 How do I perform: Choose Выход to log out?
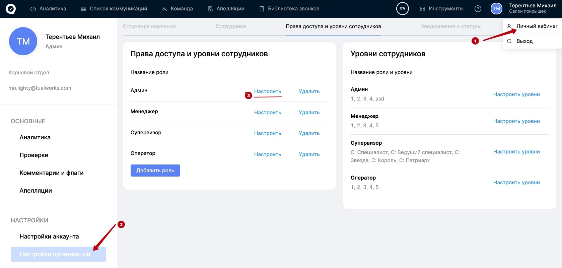(524, 41)
